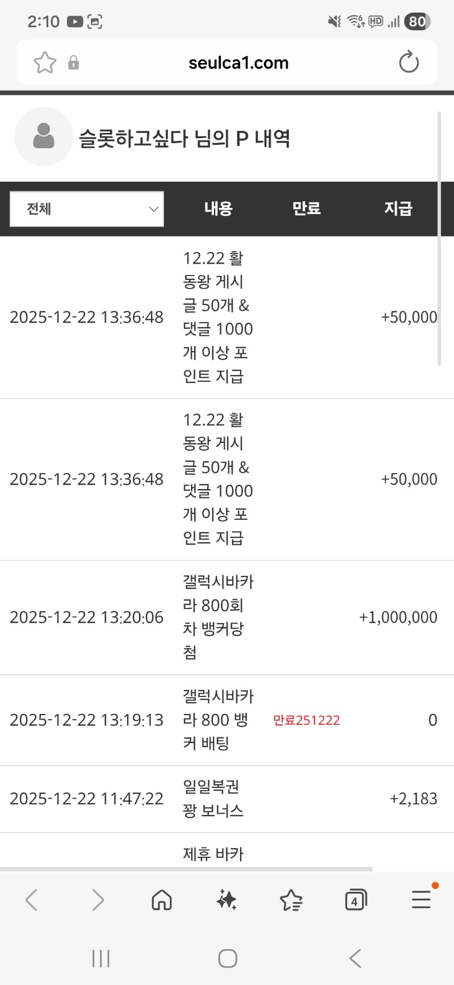
Task: Tap the 내용 column header
Action: (x=218, y=208)
